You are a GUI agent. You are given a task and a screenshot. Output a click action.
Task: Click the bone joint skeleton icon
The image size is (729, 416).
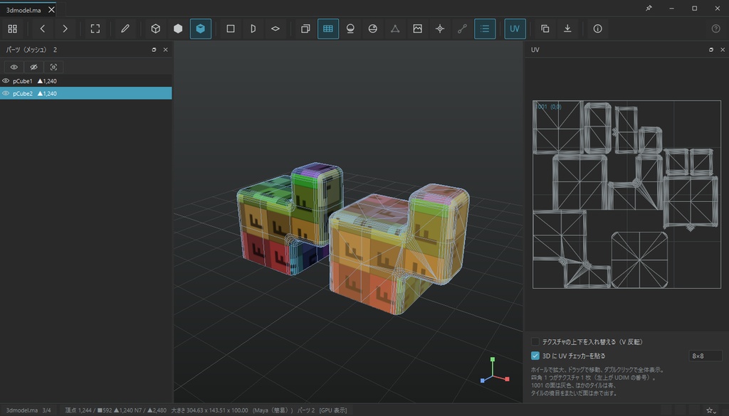pyautogui.click(x=462, y=28)
